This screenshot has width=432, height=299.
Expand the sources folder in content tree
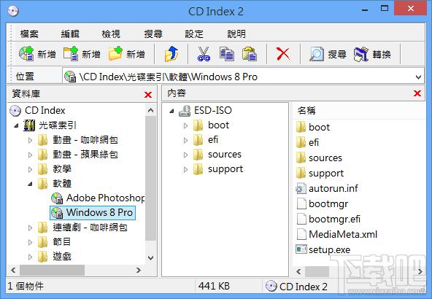[185, 155]
